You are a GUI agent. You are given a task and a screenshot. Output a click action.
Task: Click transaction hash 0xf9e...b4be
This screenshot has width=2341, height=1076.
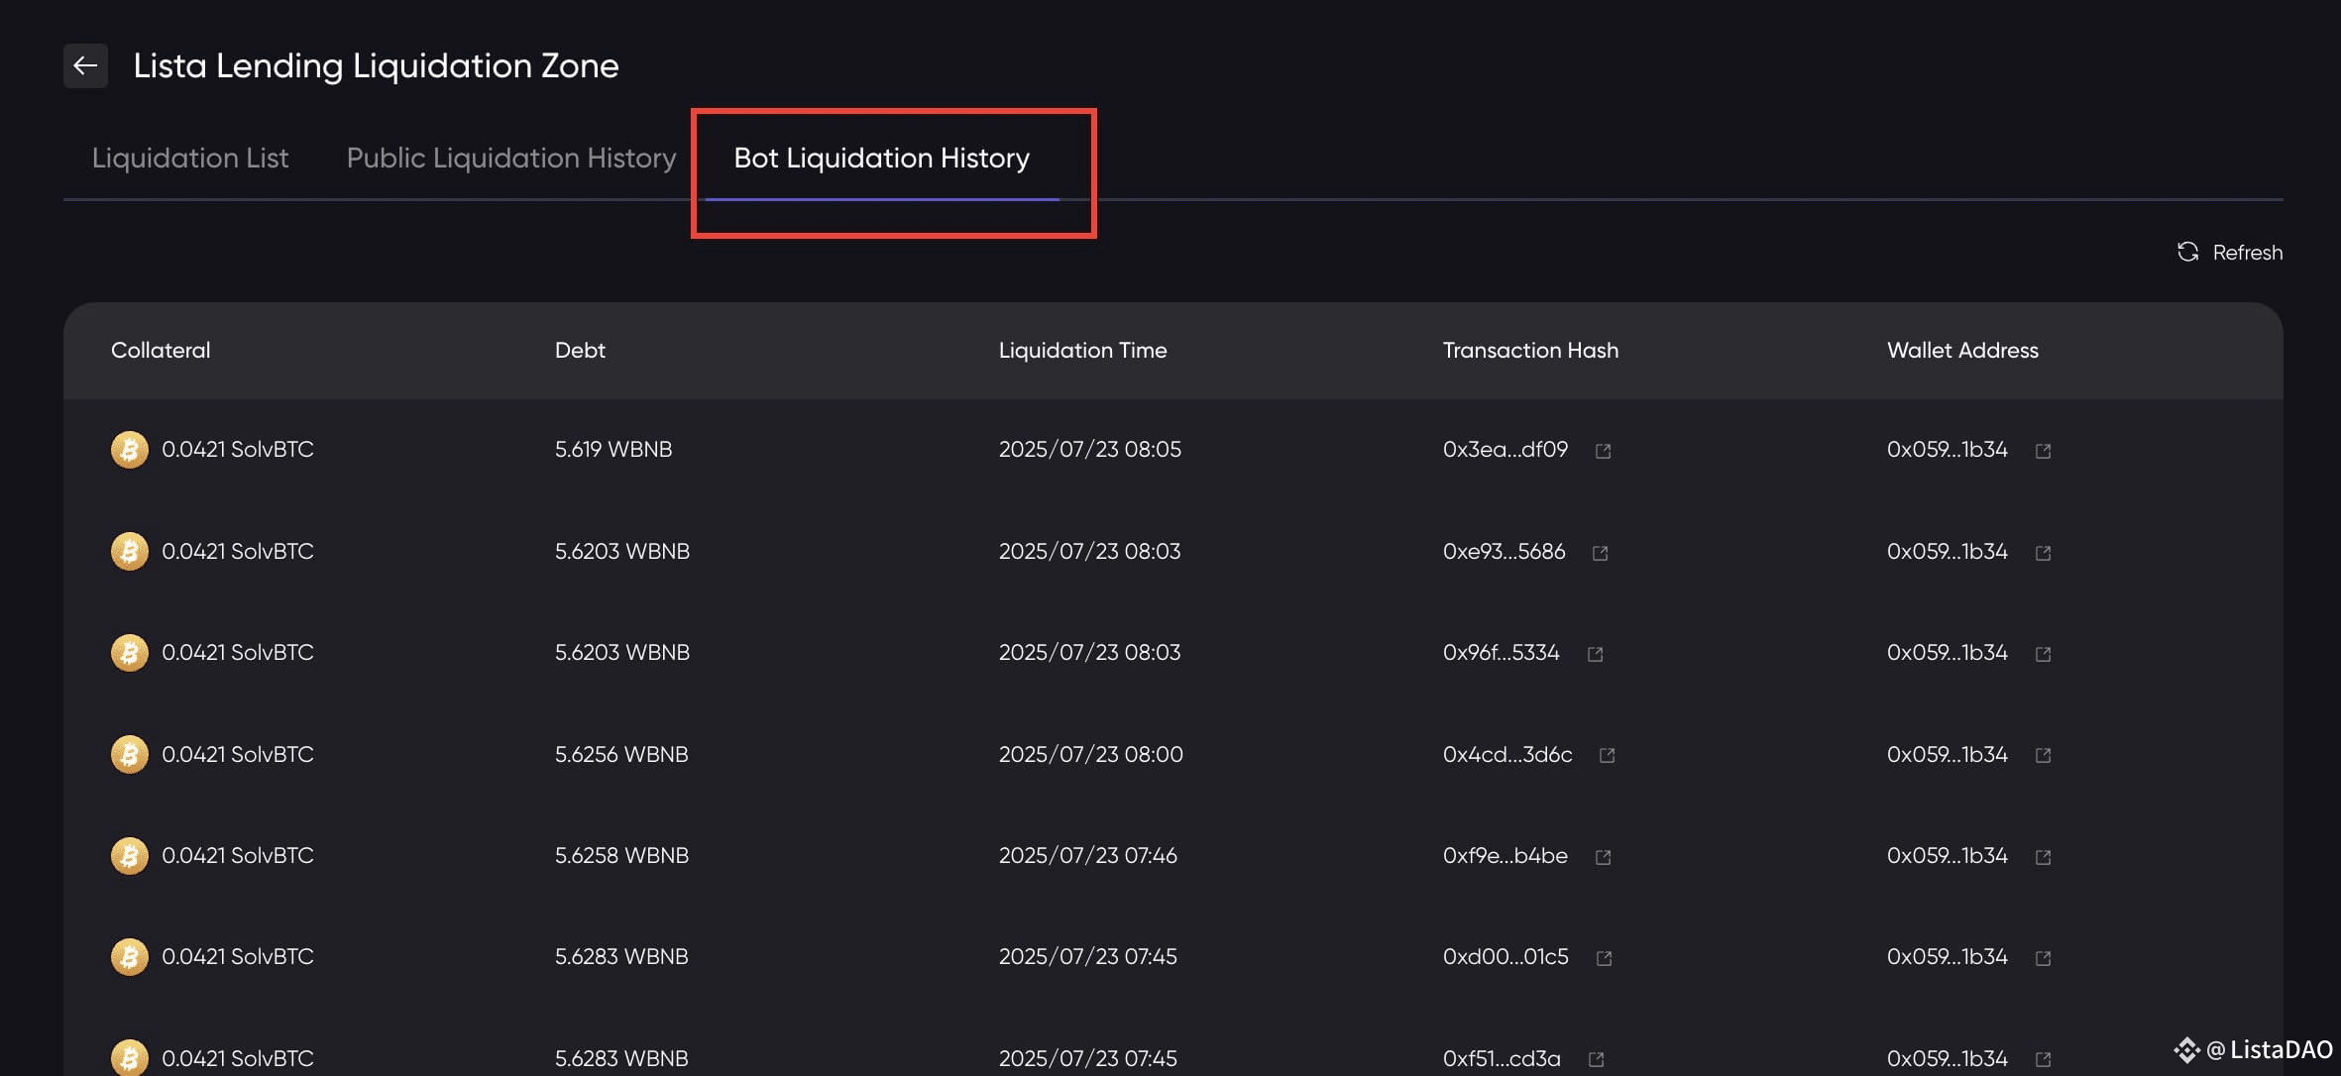[x=1505, y=855]
